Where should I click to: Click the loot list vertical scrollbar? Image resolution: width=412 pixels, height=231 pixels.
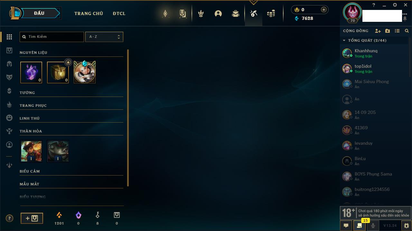pos(128,118)
